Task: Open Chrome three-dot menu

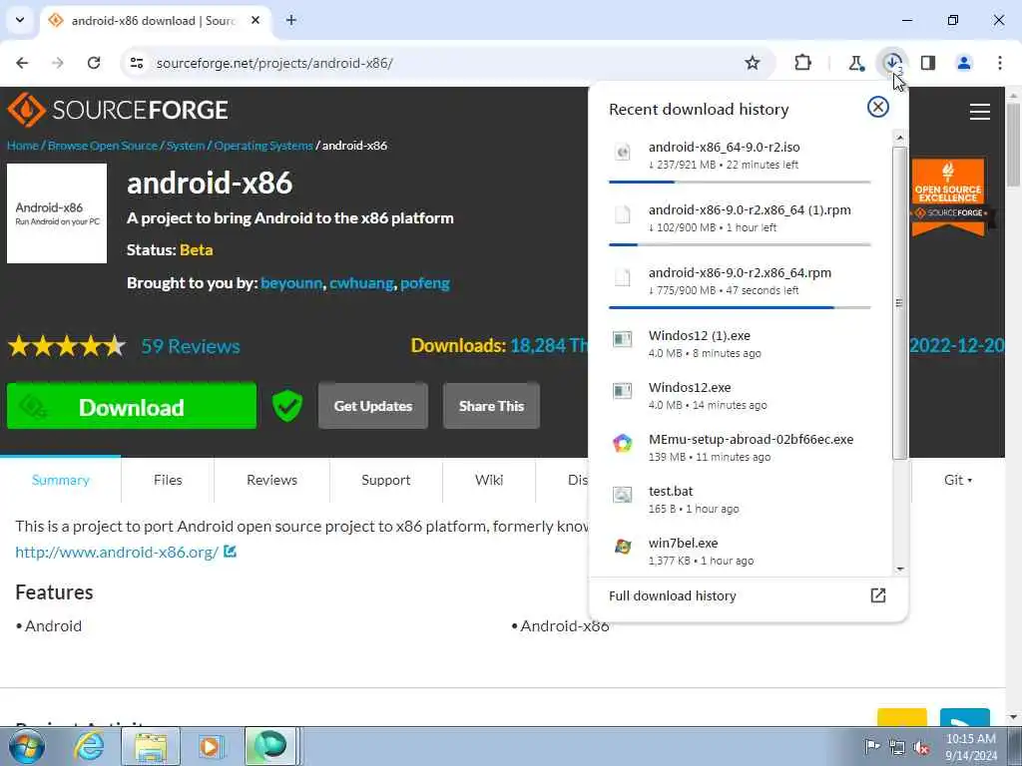Action: 1000,63
